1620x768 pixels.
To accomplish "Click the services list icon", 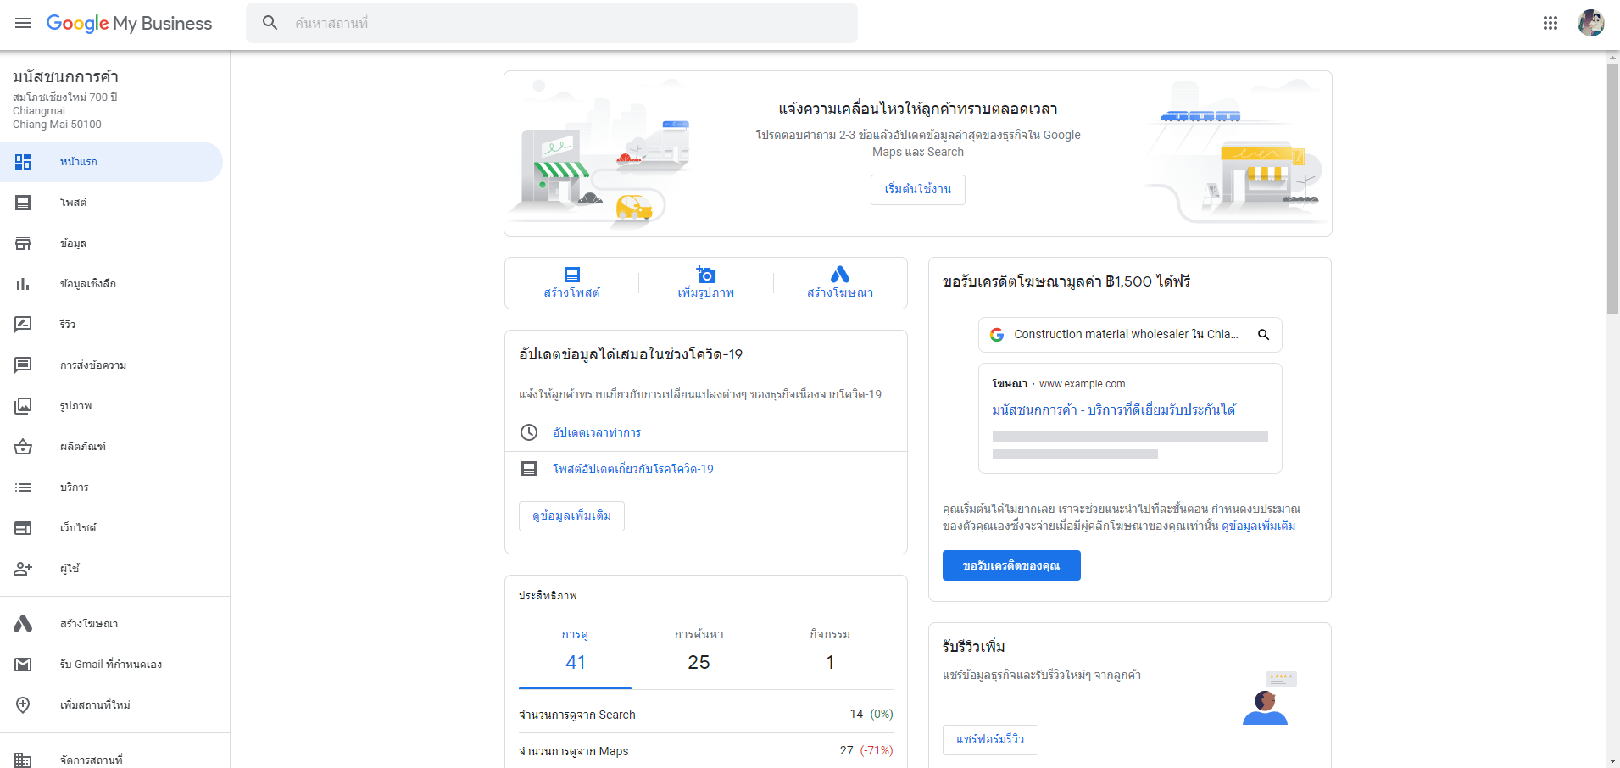I will (x=23, y=487).
